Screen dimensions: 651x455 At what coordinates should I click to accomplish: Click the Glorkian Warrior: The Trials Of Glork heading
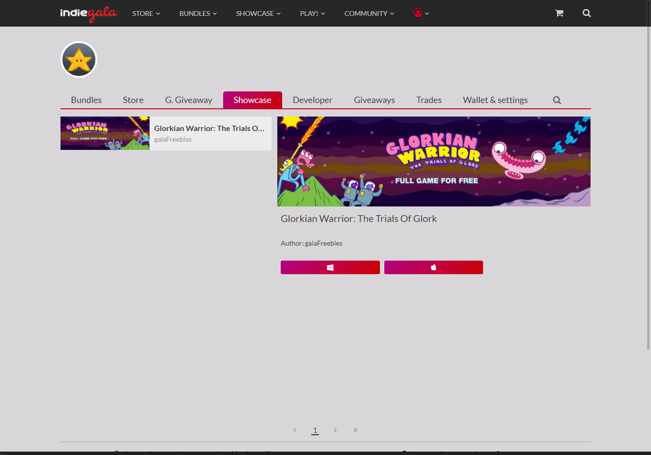pos(359,219)
